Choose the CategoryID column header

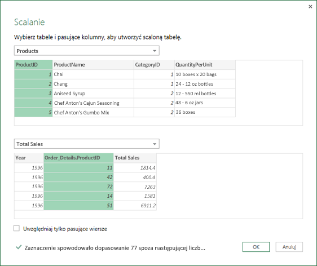154,65
